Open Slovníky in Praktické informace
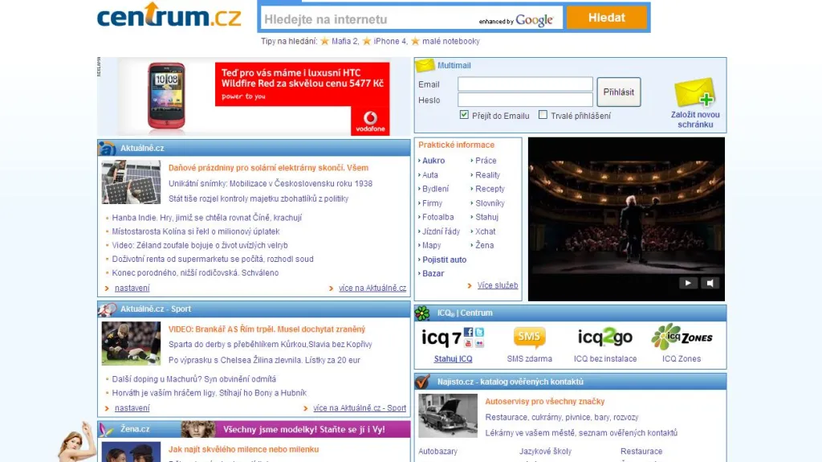The width and height of the screenshot is (822, 462). click(490, 202)
